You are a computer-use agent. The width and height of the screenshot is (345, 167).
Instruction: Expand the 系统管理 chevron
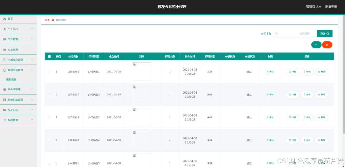32,120
